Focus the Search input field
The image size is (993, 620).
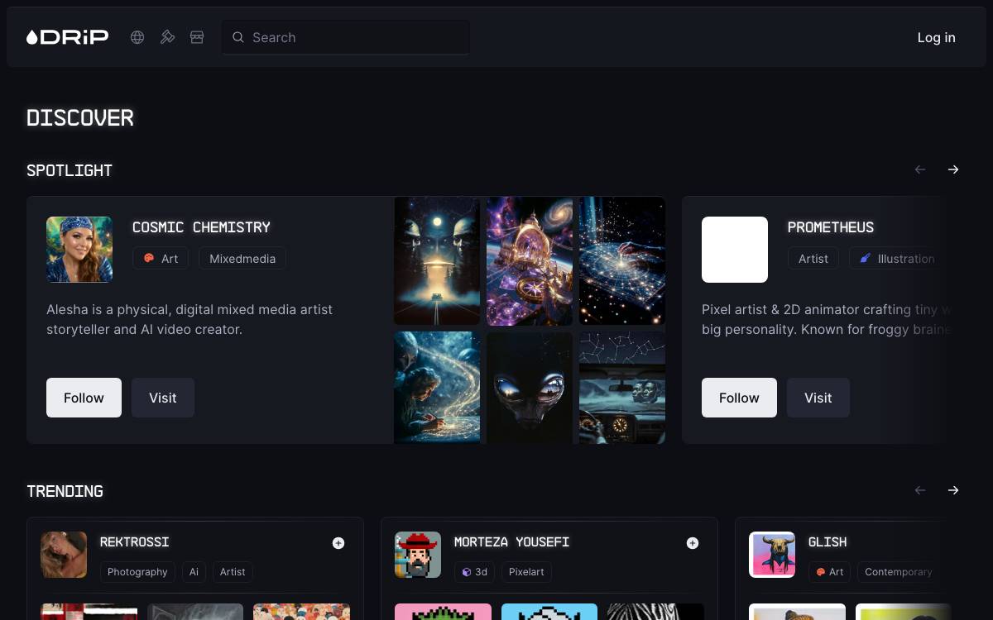(x=345, y=37)
